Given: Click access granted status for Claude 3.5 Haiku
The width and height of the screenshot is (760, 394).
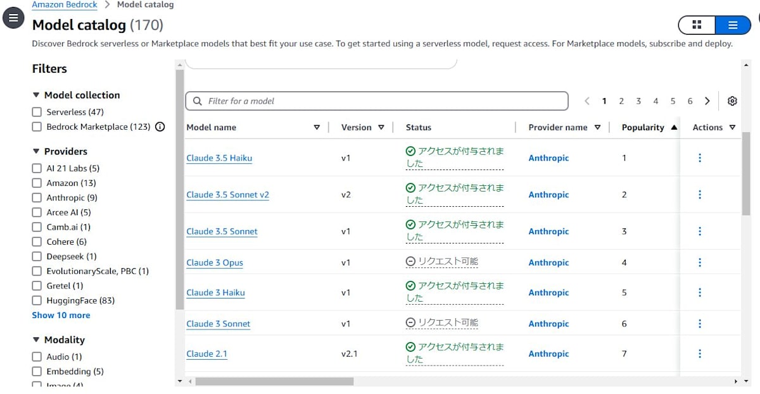Looking at the screenshot, I should click(455, 157).
